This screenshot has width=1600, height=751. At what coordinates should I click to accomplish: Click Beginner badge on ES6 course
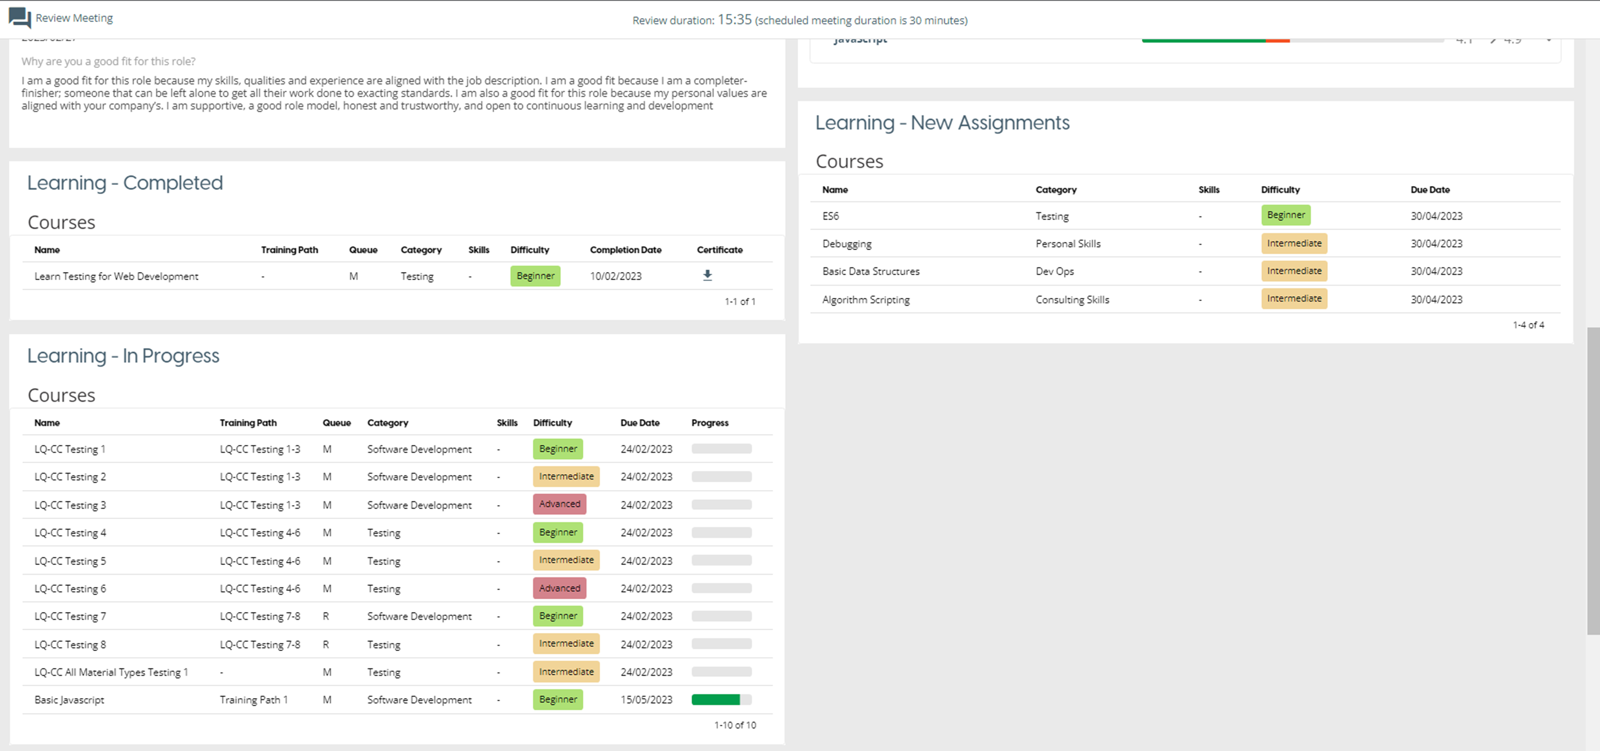pos(1285,215)
